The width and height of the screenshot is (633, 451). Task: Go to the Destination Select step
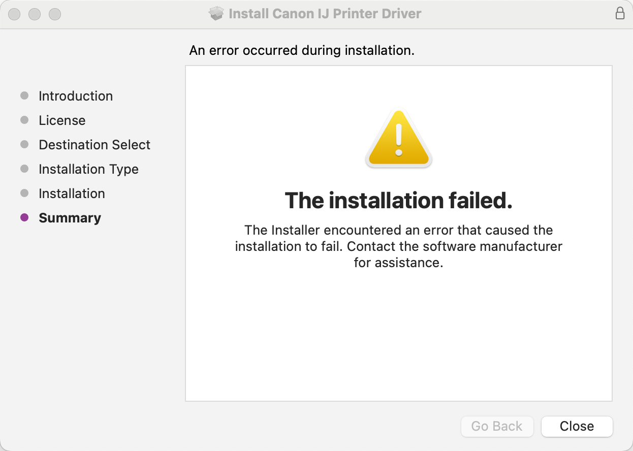tap(94, 145)
